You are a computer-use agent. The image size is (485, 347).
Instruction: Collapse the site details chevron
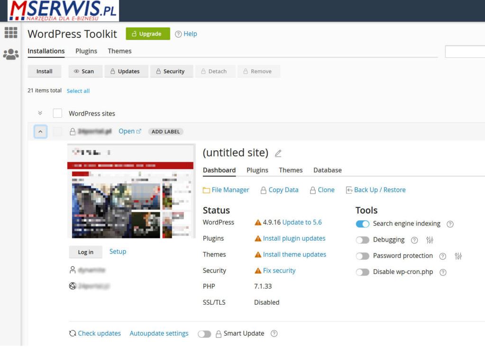point(40,131)
